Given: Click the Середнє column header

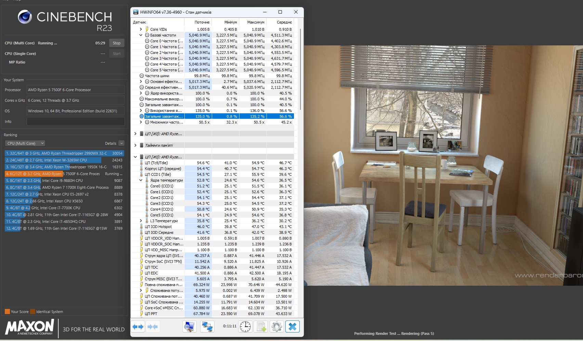Looking at the screenshot, I should 280,22.
